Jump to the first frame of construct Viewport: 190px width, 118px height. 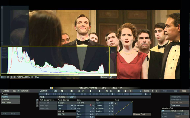(x=72, y=91)
